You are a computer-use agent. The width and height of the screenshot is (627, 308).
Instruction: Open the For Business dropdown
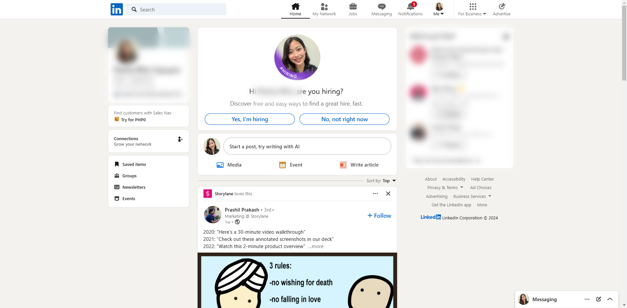click(472, 9)
